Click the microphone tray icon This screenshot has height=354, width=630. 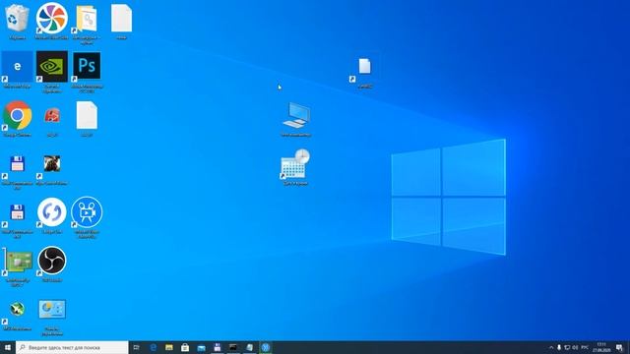tap(559, 347)
